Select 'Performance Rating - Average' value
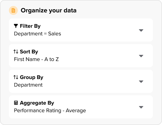This screenshot has width=162, height=125. click(x=50, y=111)
